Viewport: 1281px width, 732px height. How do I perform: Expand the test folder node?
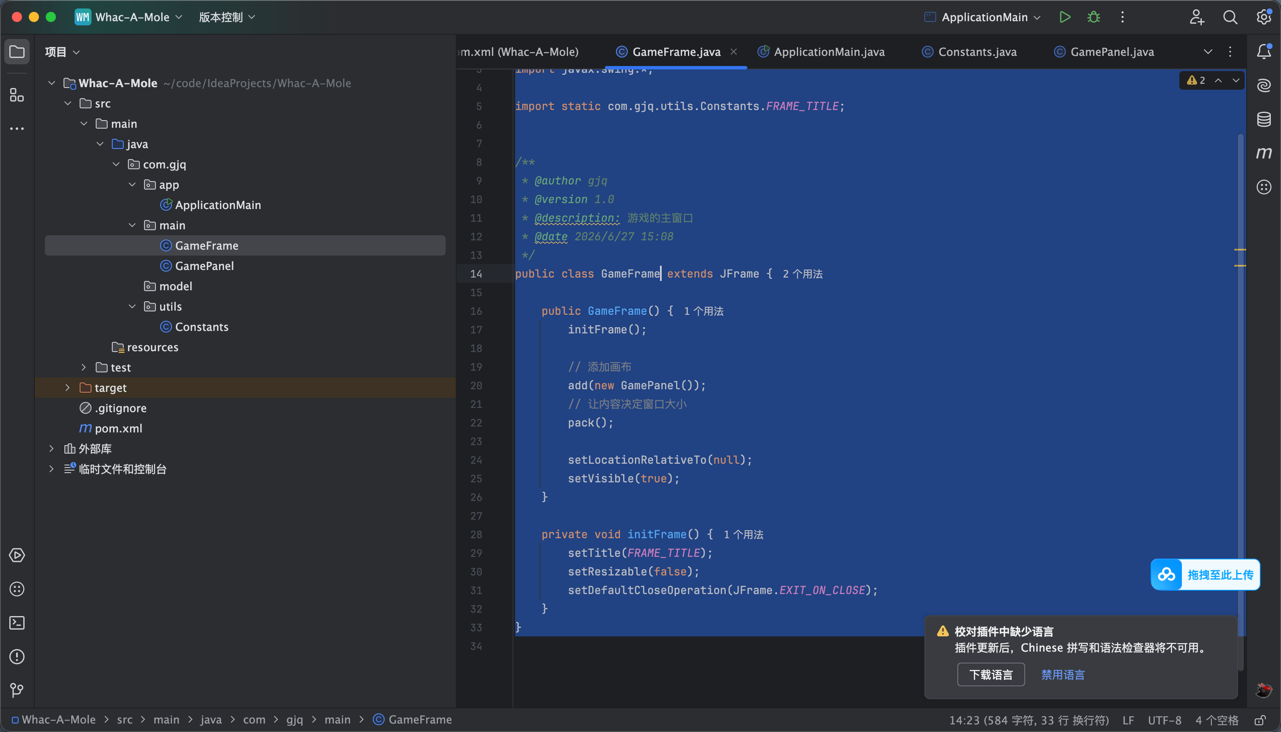83,368
